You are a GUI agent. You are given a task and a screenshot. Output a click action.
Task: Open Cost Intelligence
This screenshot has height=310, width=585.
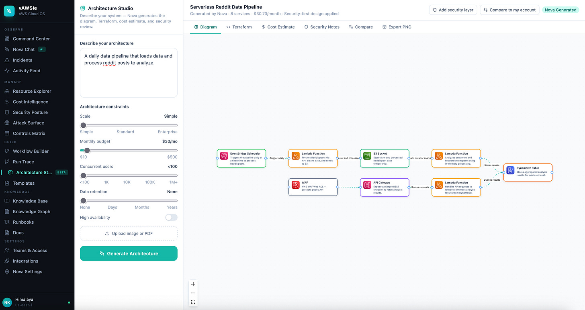pos(31,102)
